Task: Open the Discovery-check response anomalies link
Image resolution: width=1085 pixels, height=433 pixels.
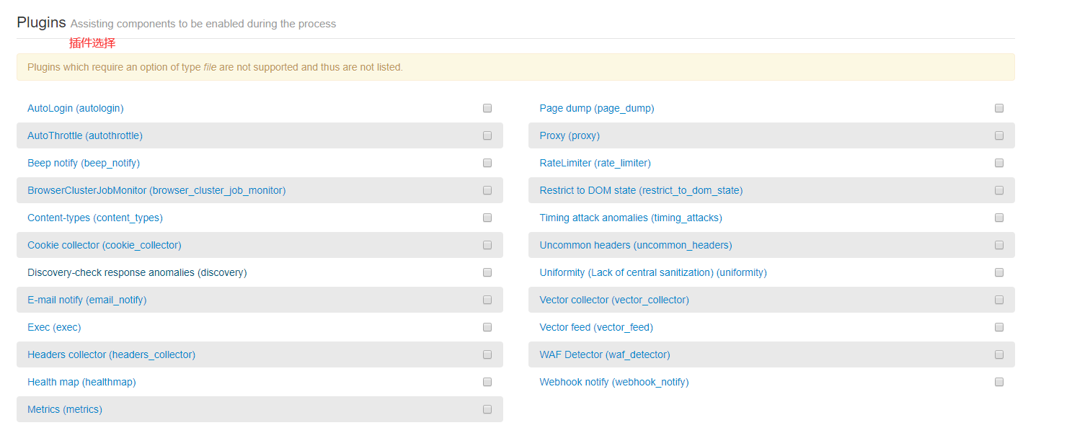Action: click(137, 272)
